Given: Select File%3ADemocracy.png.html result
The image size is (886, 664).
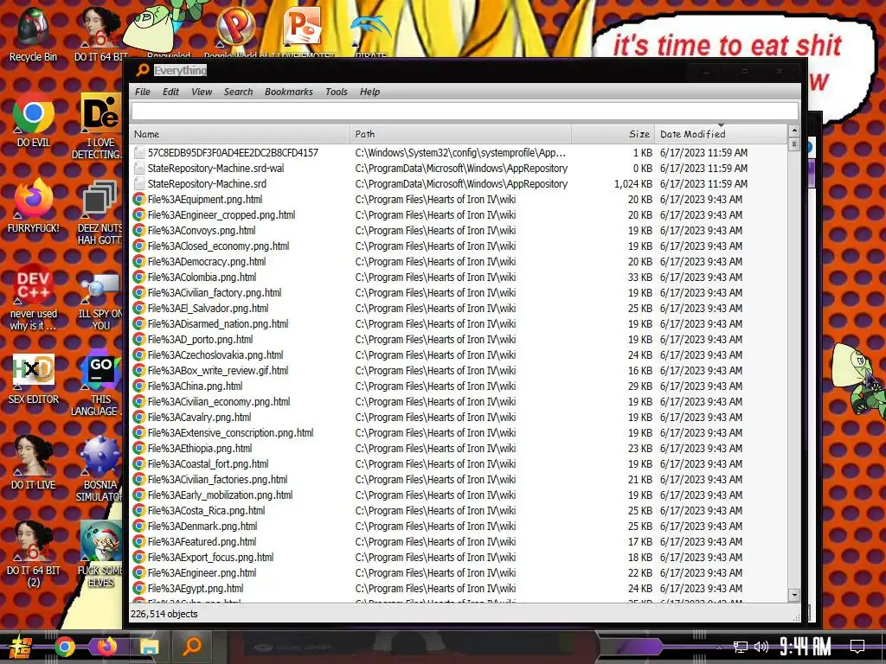Looking at the screenshot, I should pos(459,261).
